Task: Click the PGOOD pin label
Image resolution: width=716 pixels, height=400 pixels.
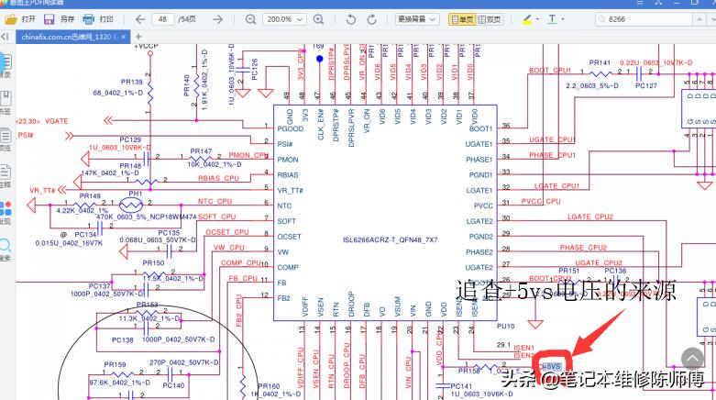Action: pyautogui.click(x=290, y=129)
